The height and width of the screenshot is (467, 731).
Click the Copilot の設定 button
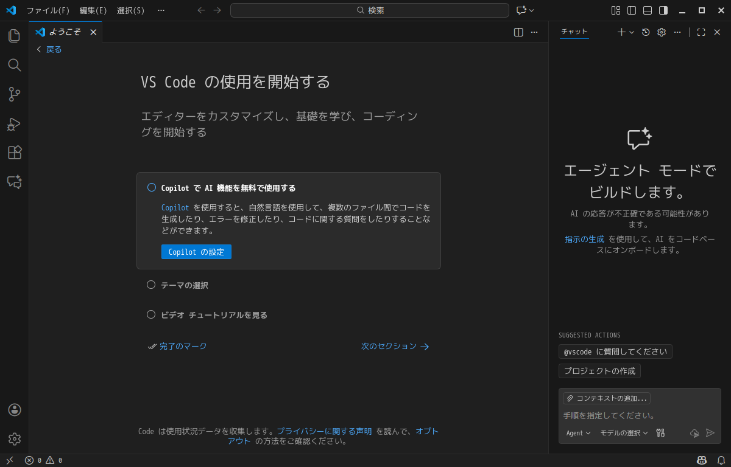[x=196, y=251]
